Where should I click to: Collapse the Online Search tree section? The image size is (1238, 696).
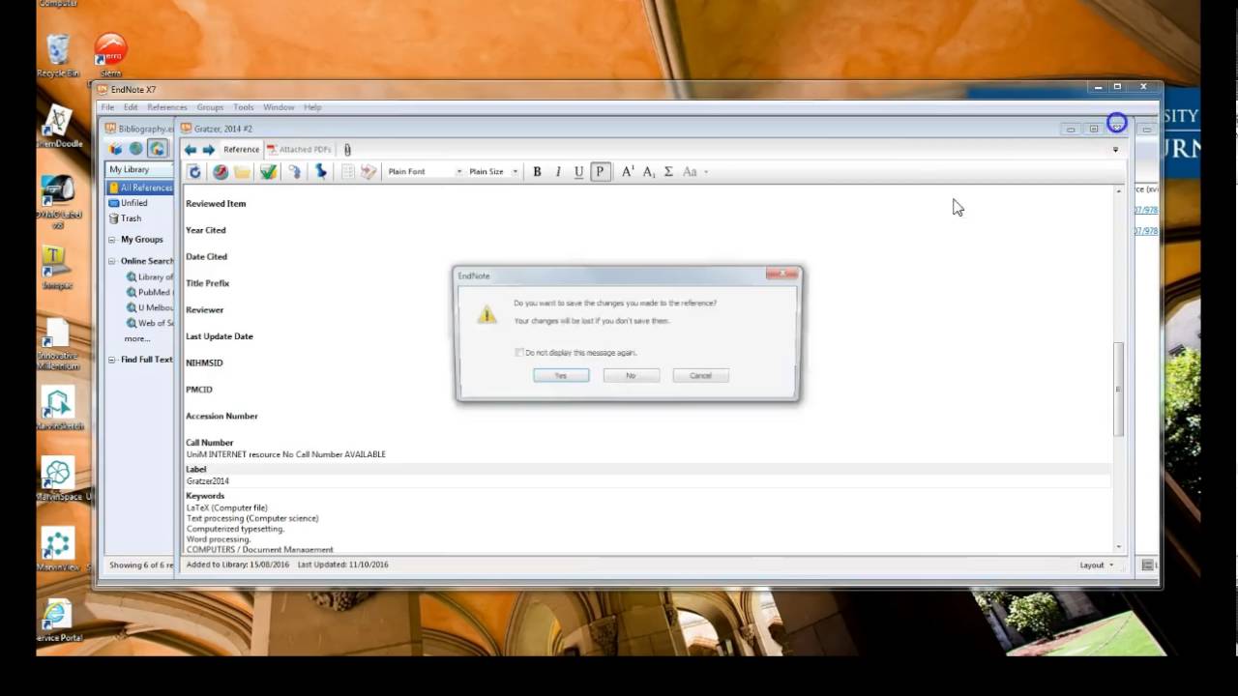click(x=112, y=261)
